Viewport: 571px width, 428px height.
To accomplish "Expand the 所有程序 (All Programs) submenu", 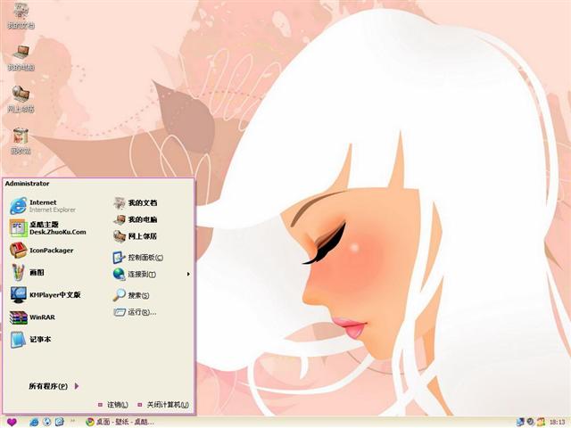I will [54, 386].
